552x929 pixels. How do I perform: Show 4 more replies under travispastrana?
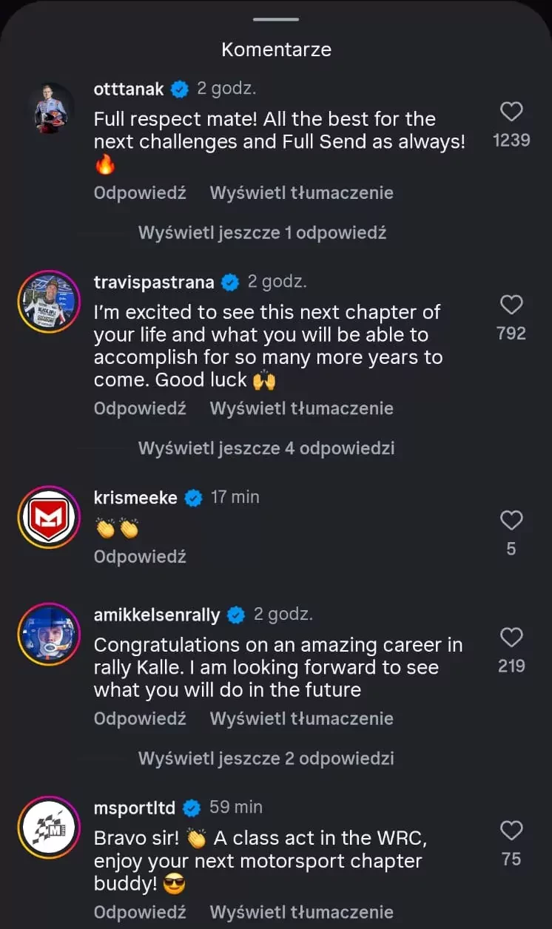266,447
